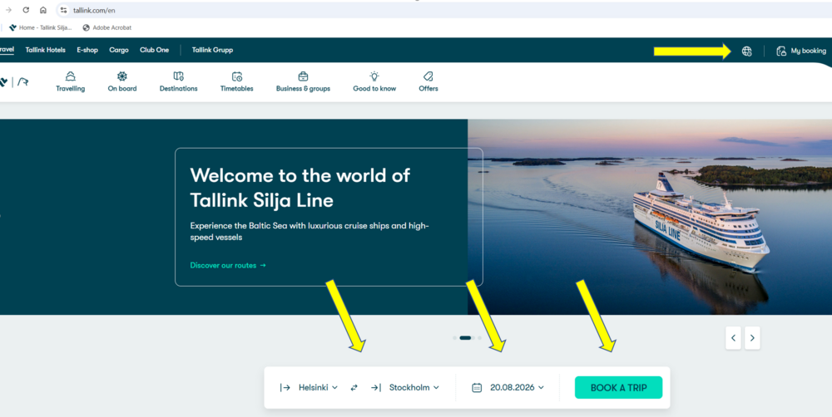Reload the page in the browser

point(26,10)
